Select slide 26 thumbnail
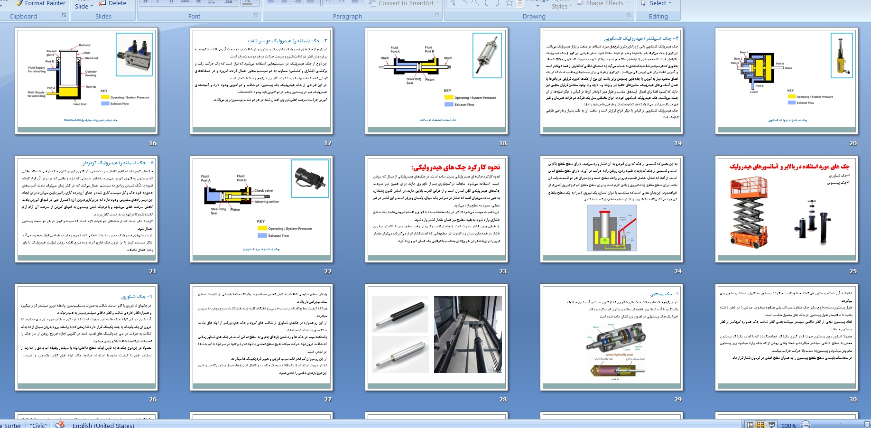 pyautogui.click(x=86, y=337)
